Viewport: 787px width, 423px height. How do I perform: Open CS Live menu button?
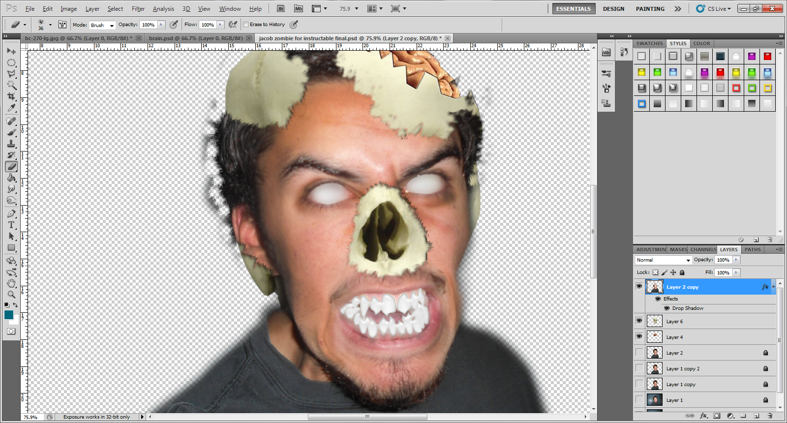(x=714, y=9)
